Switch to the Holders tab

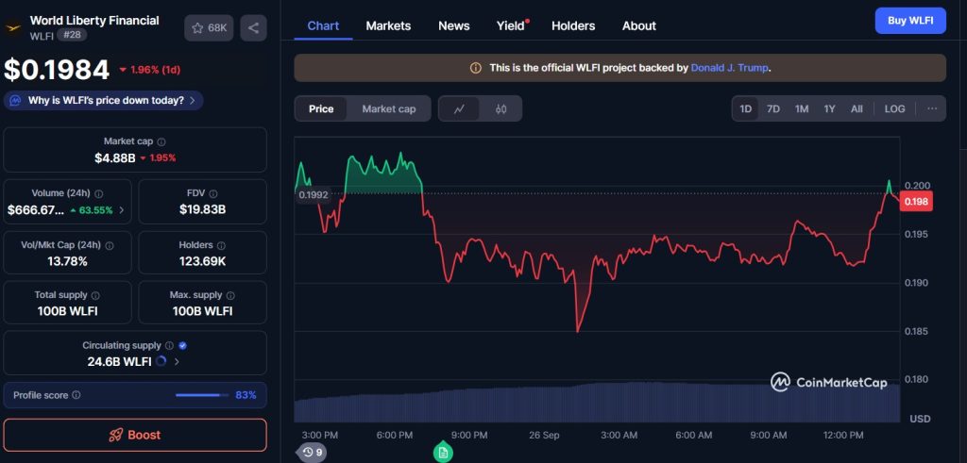pos(574,25)
